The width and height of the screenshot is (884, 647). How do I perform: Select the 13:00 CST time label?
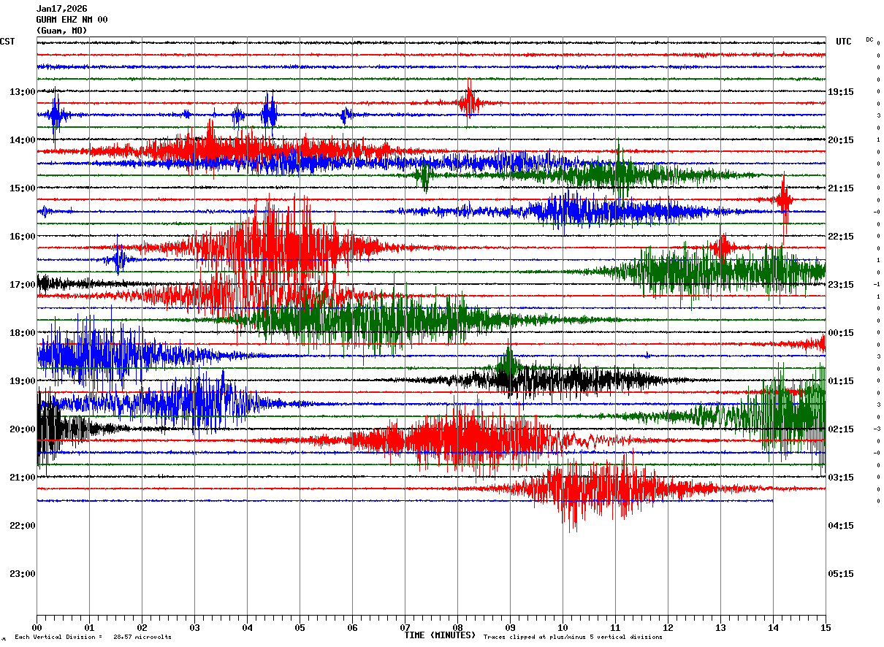pos(22,92)
